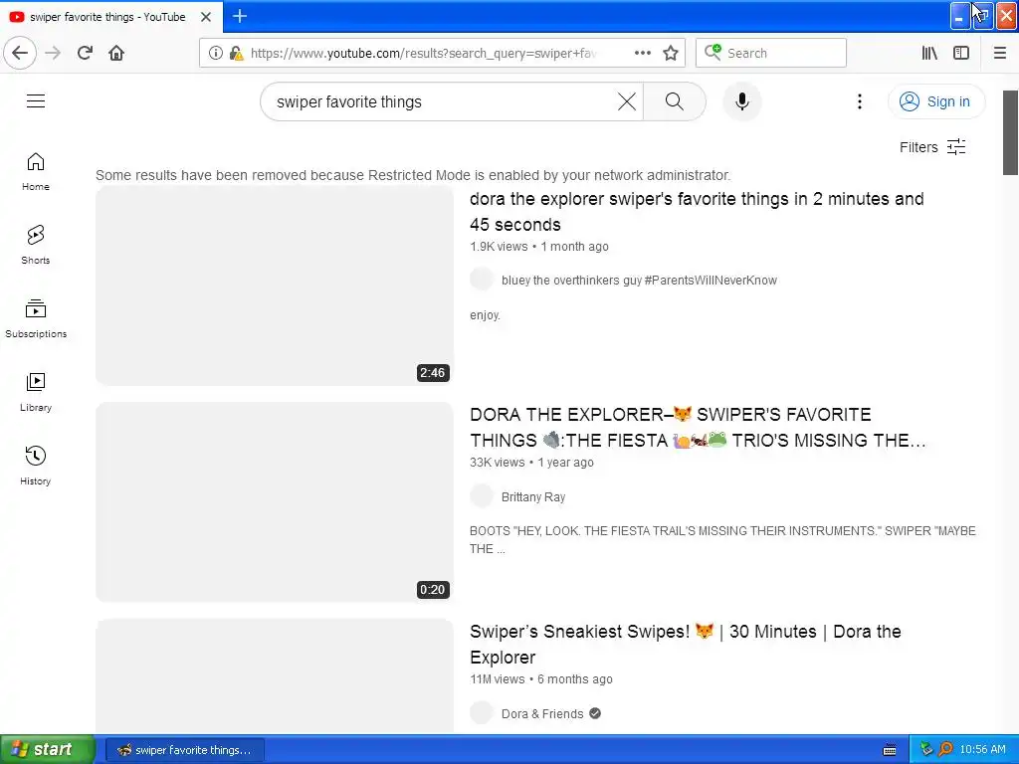1019x764 pixels.
Task: Open the Firefox home page icon
Action: pos(116,53)
